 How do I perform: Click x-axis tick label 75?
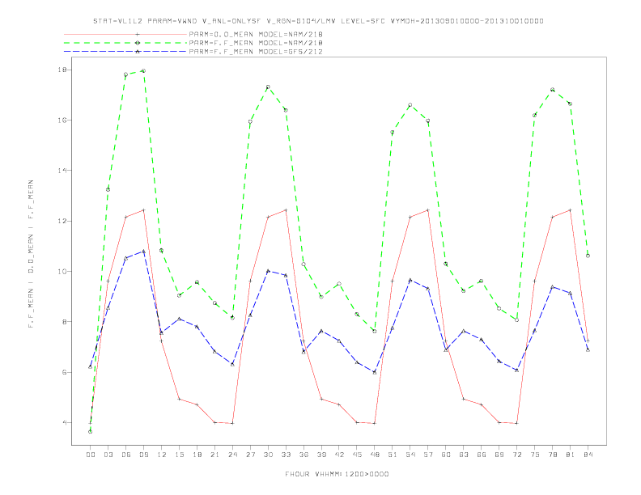coord(535,455)
